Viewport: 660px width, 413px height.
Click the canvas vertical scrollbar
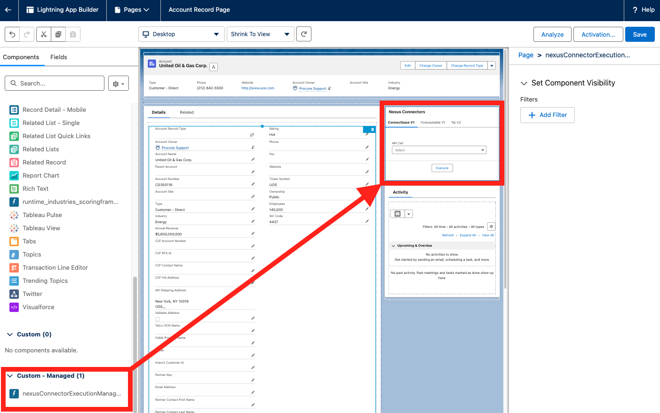click(x=505, y=169)
